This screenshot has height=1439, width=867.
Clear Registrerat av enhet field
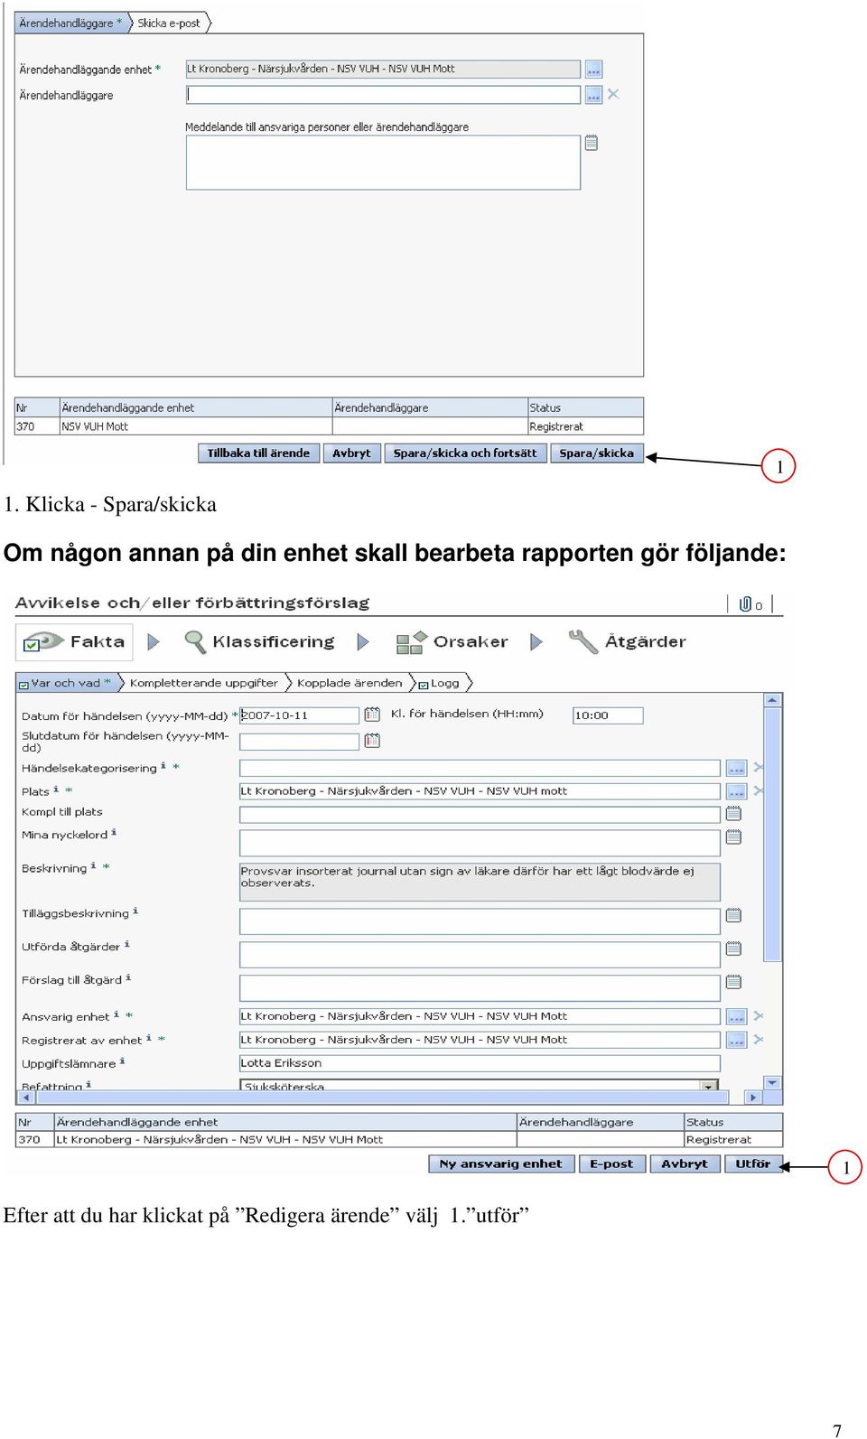[x=759, y=1040]
